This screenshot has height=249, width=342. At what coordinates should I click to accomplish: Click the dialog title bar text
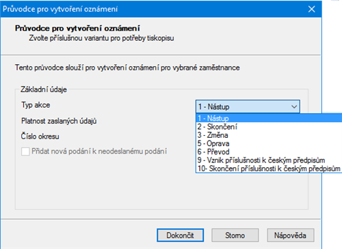click(60, 9)
